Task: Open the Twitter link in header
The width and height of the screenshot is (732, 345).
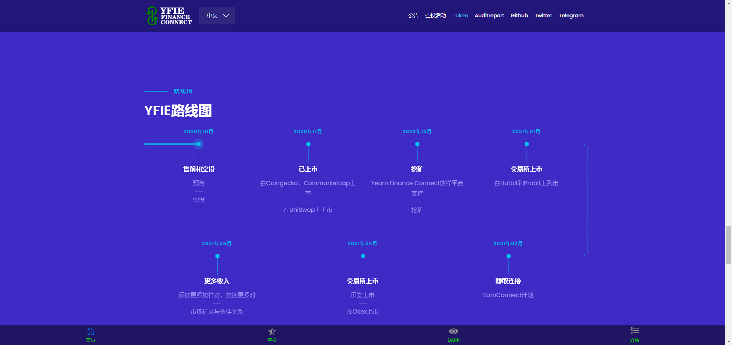Action: [x=543, y=16]
